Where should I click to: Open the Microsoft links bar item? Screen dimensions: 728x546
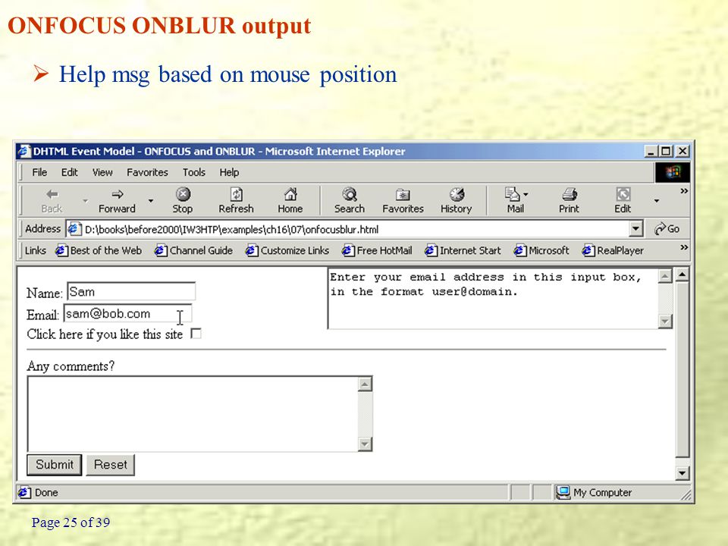coord(541,251)
